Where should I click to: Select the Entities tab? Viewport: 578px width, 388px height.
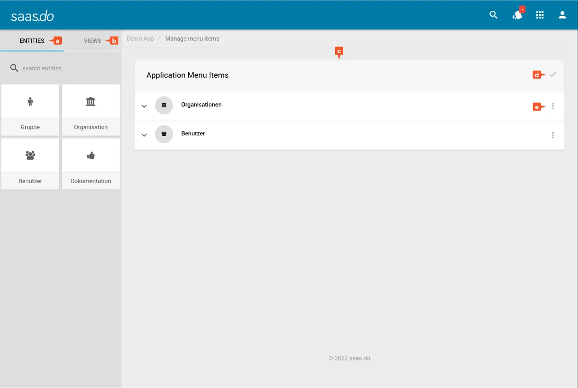[32, 41]
